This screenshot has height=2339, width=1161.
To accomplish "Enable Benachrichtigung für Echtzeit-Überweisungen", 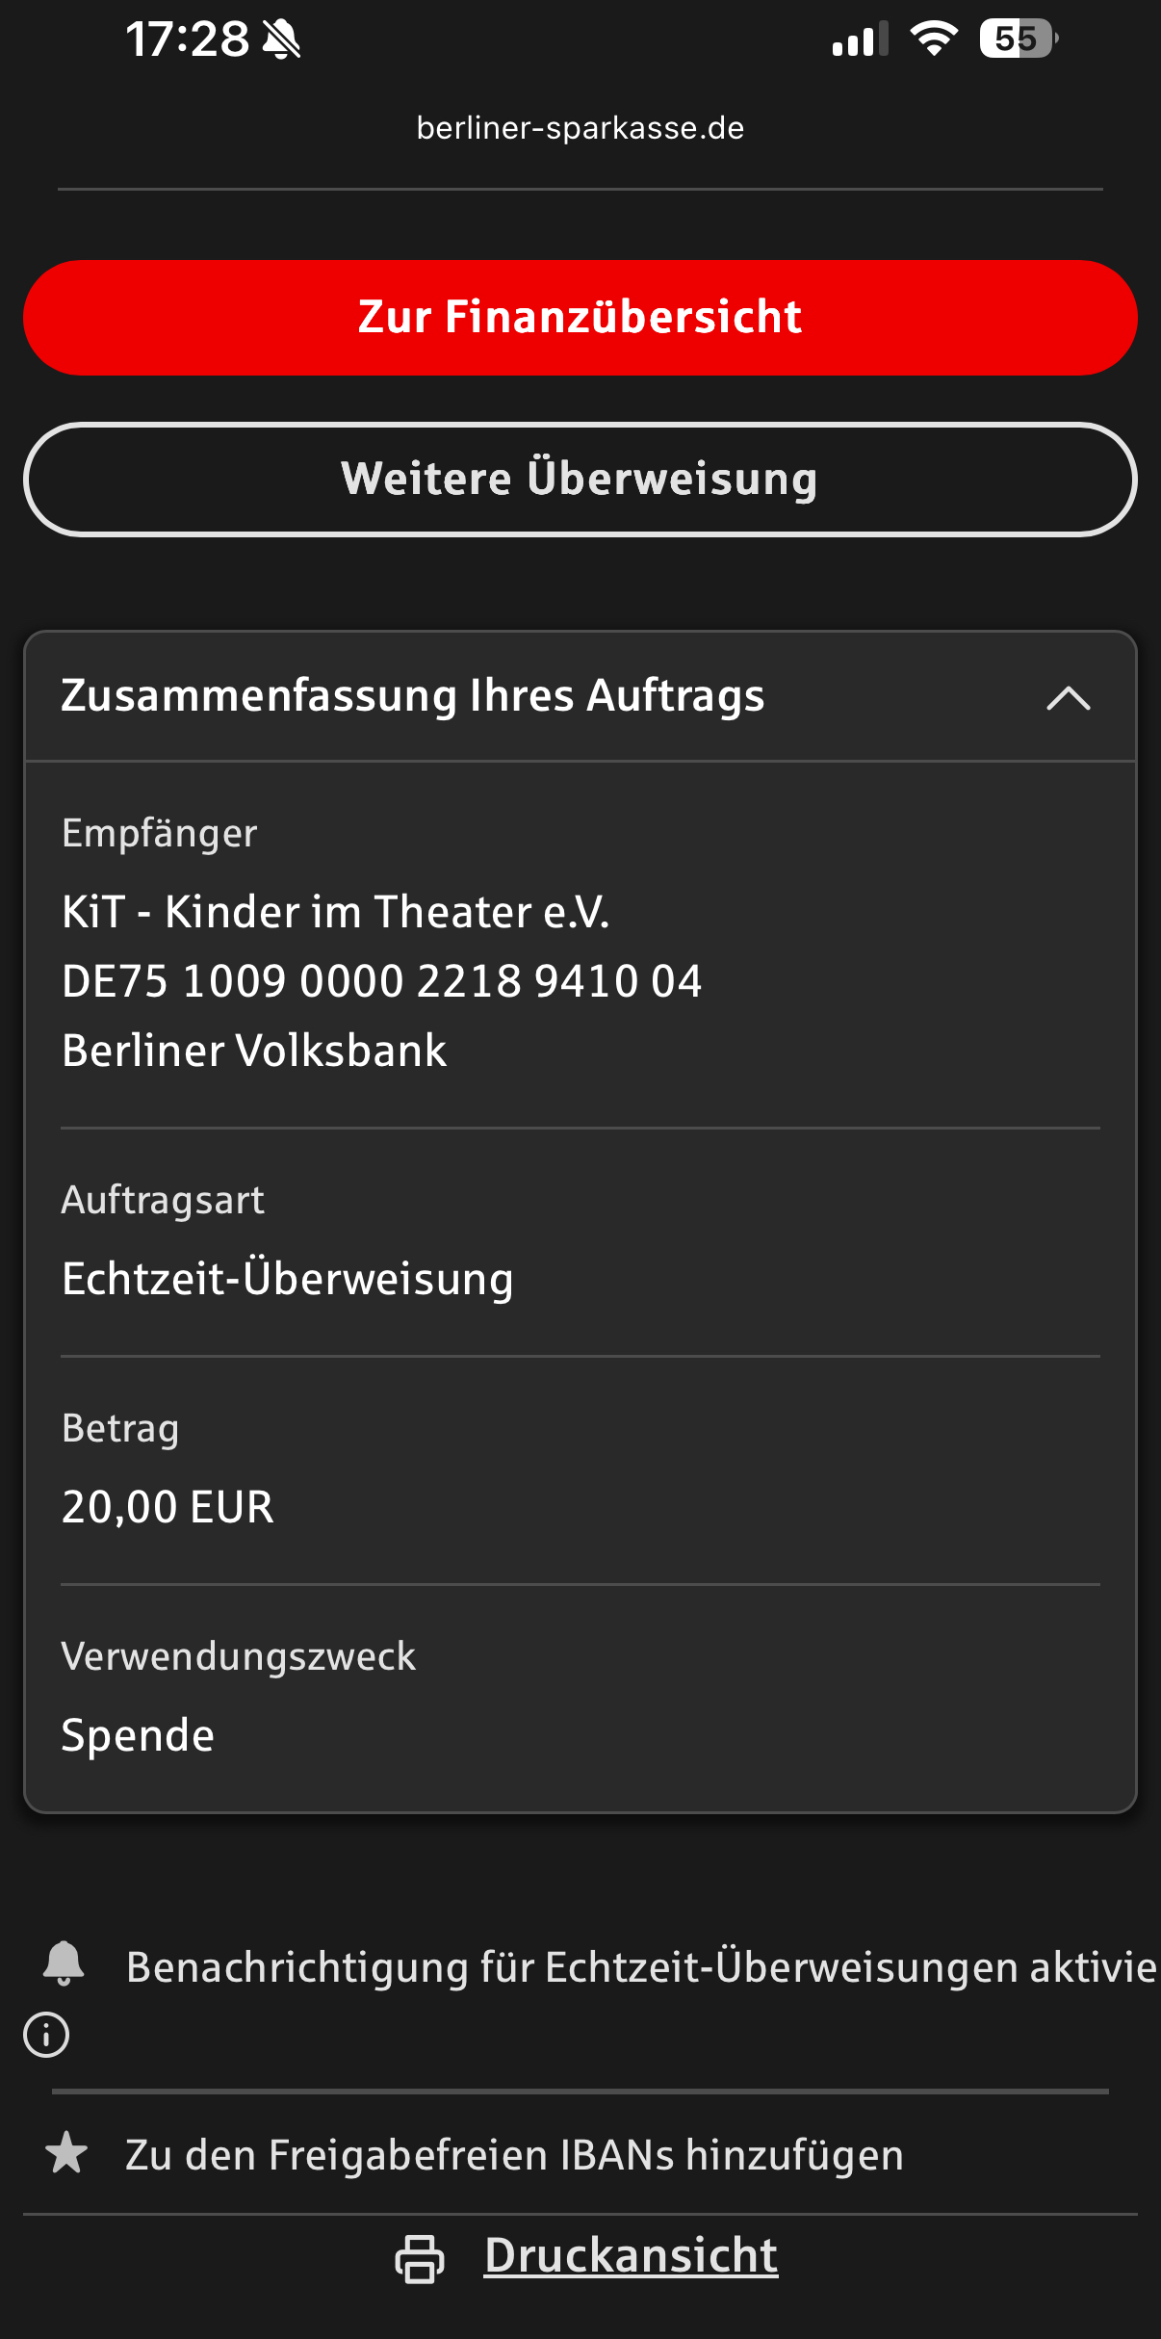I will click(x=640, y=1967).
